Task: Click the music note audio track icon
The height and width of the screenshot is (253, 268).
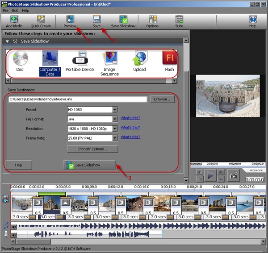Action: [x=6, y=225]
